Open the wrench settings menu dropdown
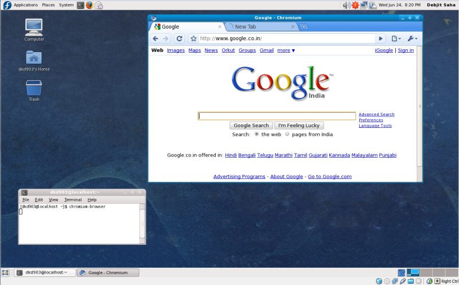 click(x=412, y=38)
